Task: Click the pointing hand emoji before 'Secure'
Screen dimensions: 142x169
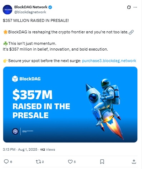Action: tap(5, 61)
